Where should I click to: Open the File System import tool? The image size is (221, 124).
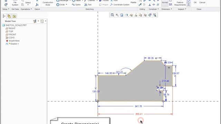point(15,3)
